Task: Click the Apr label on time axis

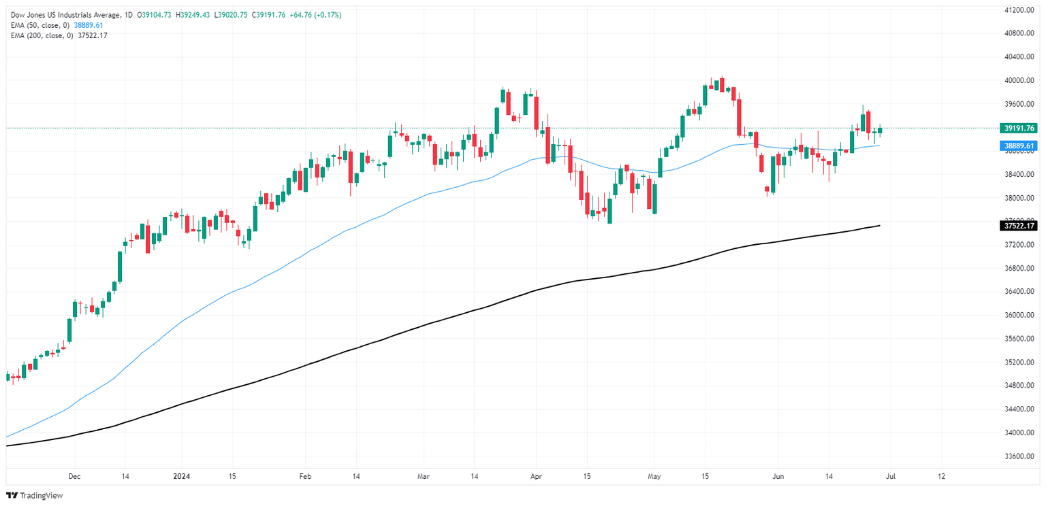Action: (x=536, y=476)
